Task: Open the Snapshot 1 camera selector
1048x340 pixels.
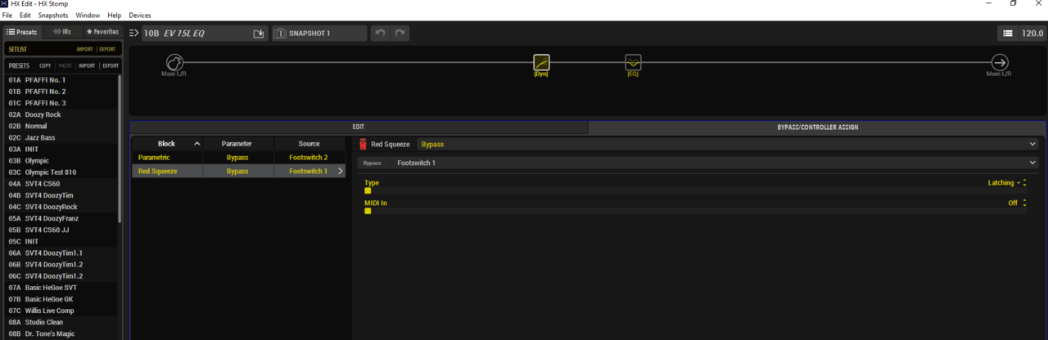Action: (279, 34)
